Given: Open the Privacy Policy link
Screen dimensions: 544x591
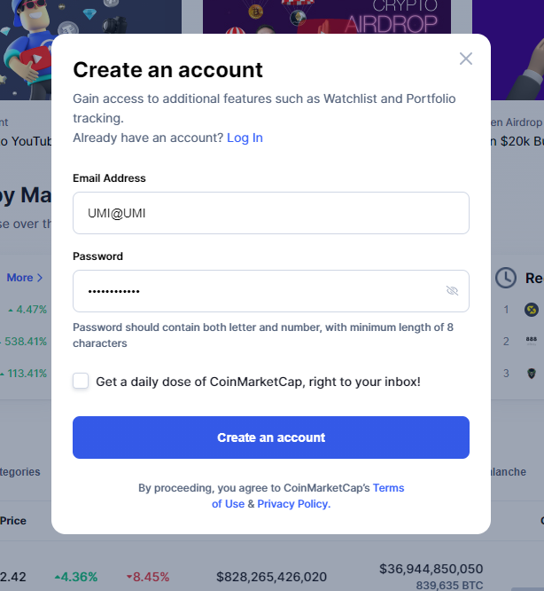Looking at the screenshot, I should [292, 504].
